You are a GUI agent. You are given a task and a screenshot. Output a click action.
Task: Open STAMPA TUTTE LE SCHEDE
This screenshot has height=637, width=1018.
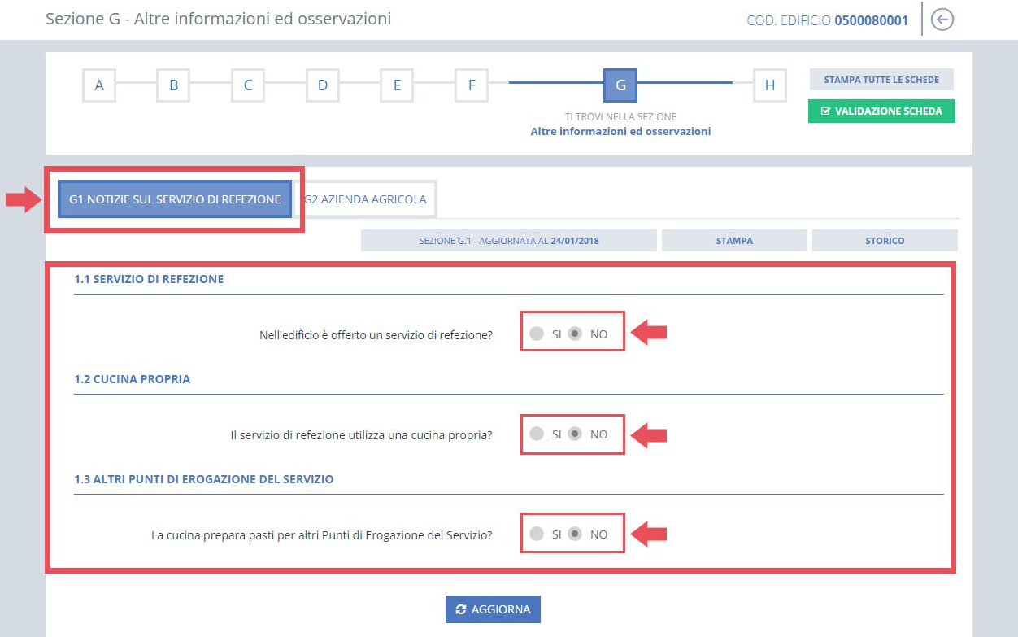tap(881, 79)
